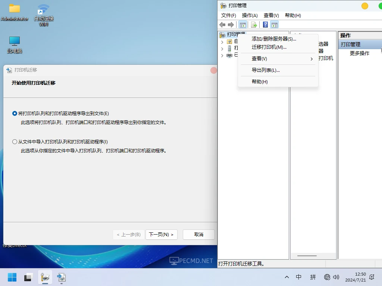Open the 文件(F) menu
This screenshot has height=286, width=382.
pos(228,16)
